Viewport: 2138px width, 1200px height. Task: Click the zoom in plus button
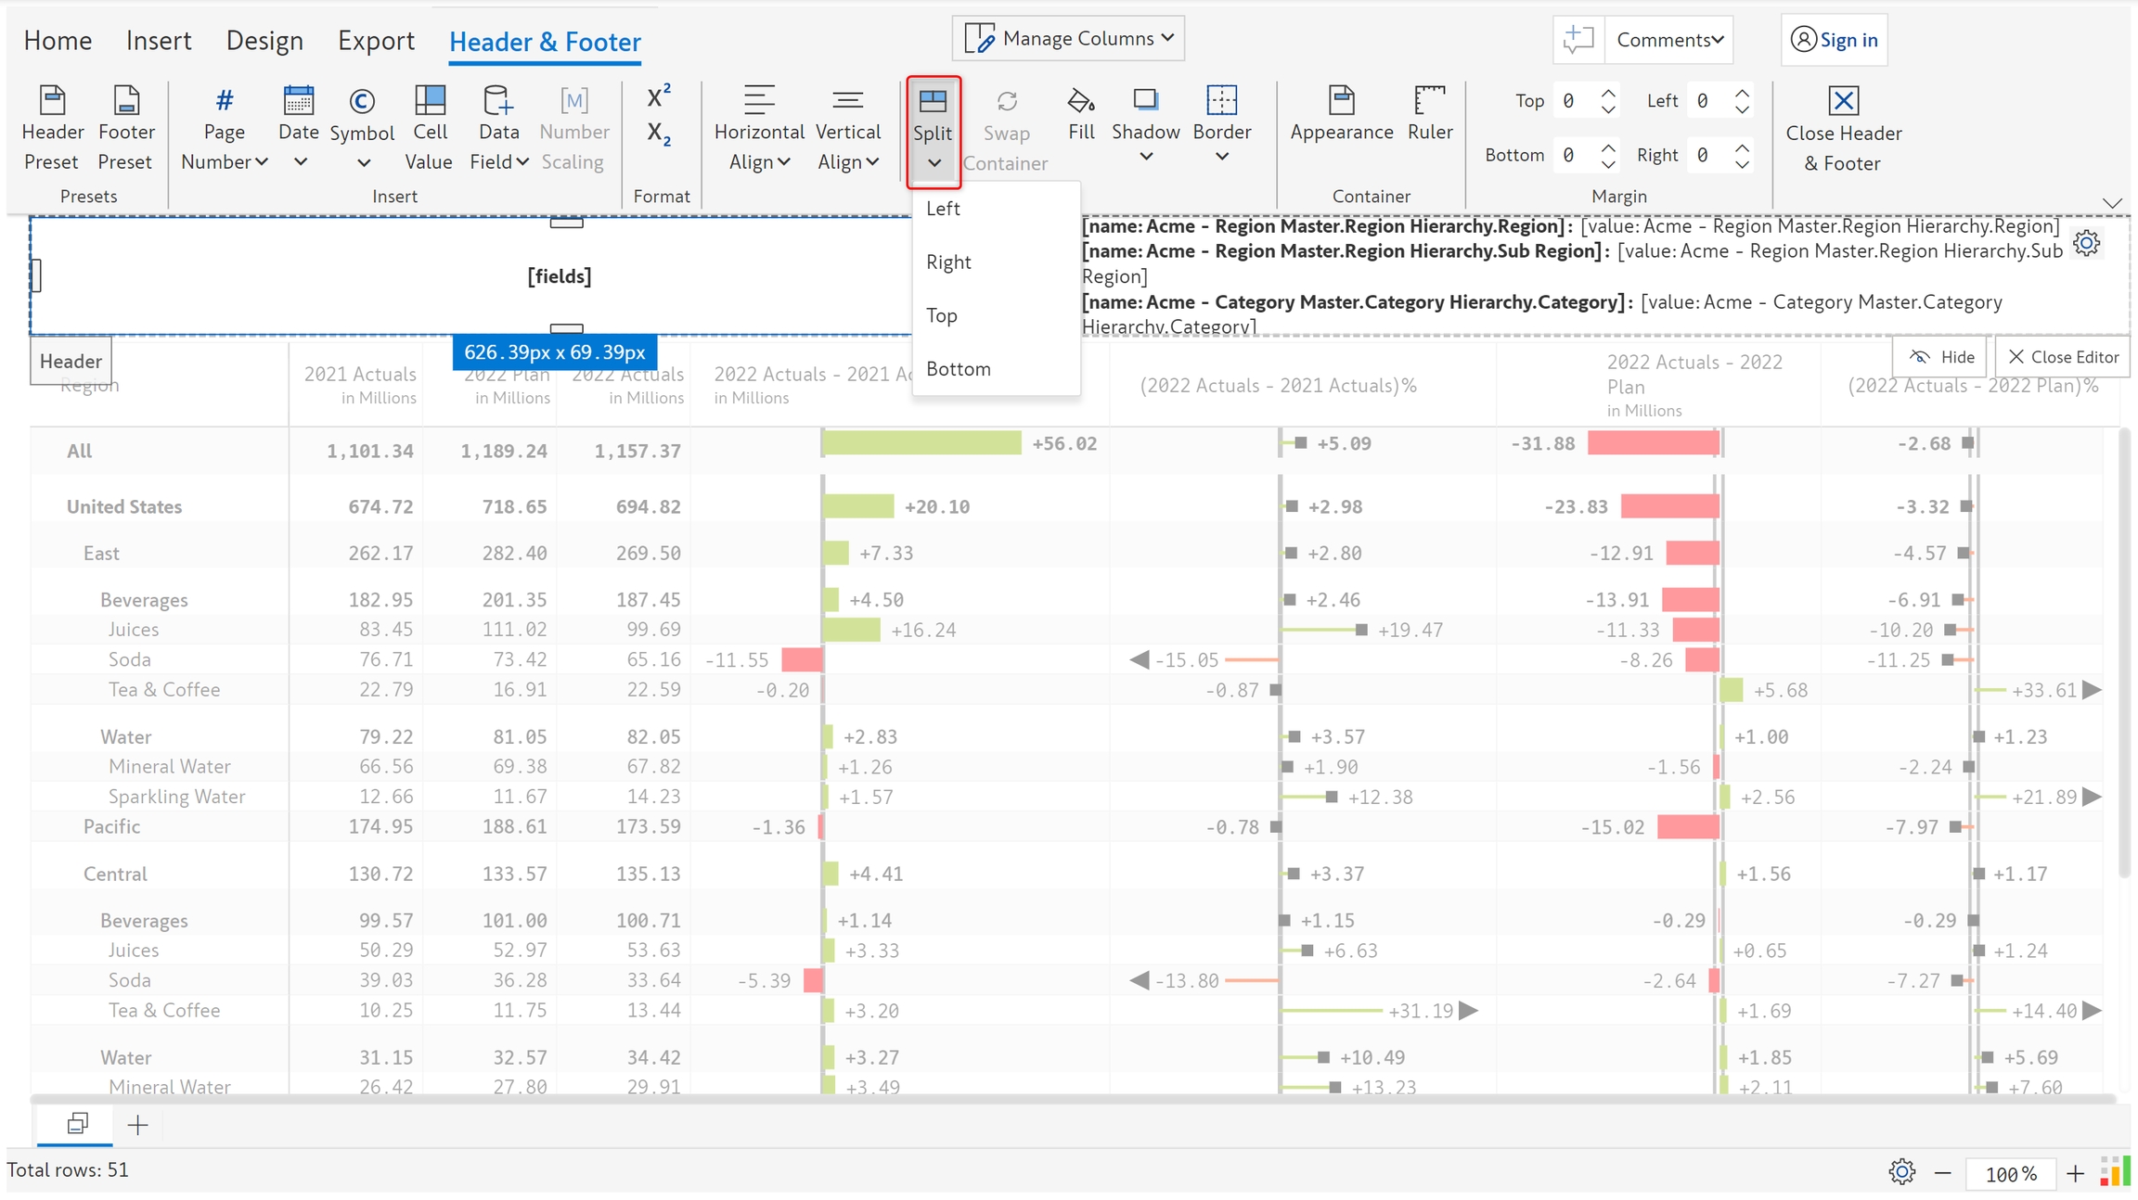2075,1174
